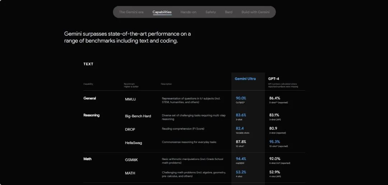This screenshot has height=185, width=388.
Task: Select the Capabilities navigation tab
Action: click(x=162, y=12)
